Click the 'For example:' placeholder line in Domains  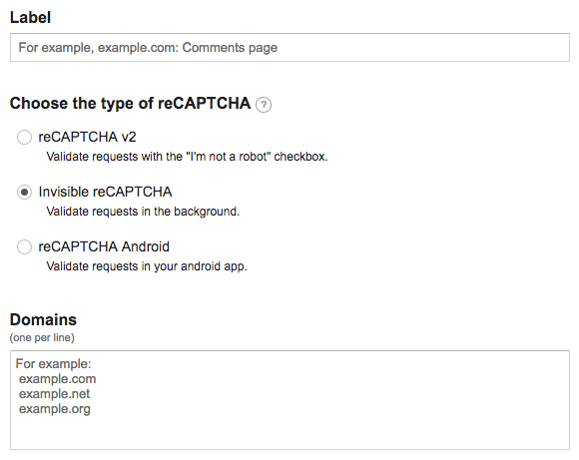pos(53,364)
